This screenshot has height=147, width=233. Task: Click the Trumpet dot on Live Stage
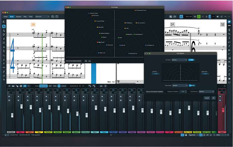click(x=95, y=21)
